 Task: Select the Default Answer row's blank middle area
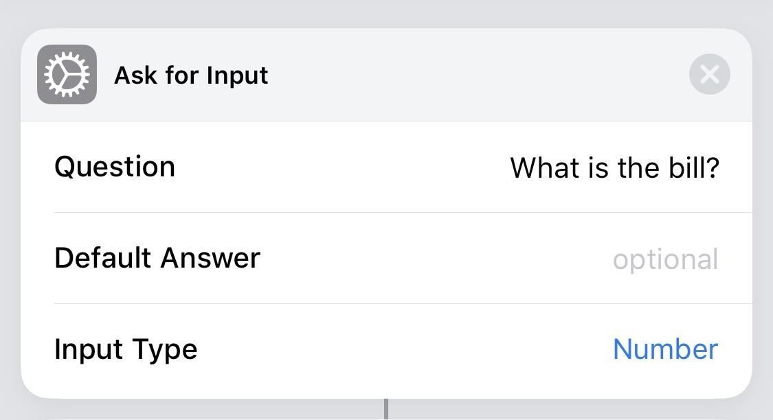[433, 259]
